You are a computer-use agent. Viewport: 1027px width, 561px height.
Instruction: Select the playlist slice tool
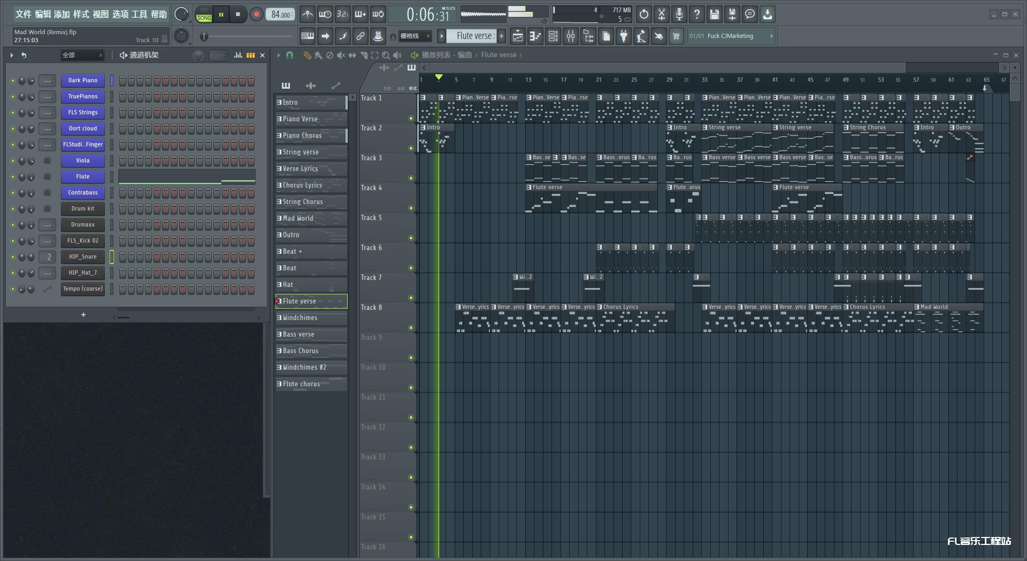364,55
